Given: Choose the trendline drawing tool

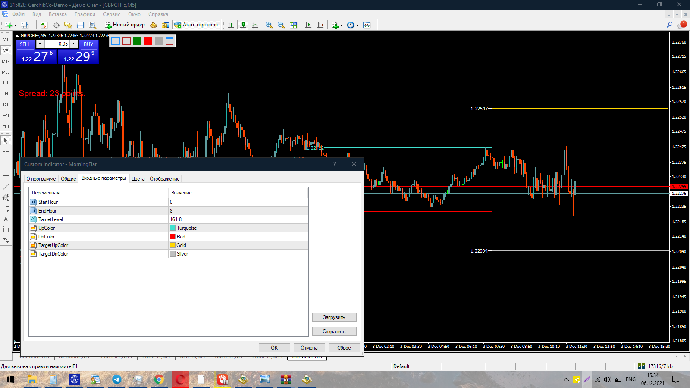Looking at the screenshot, I should tap(6, 186).
